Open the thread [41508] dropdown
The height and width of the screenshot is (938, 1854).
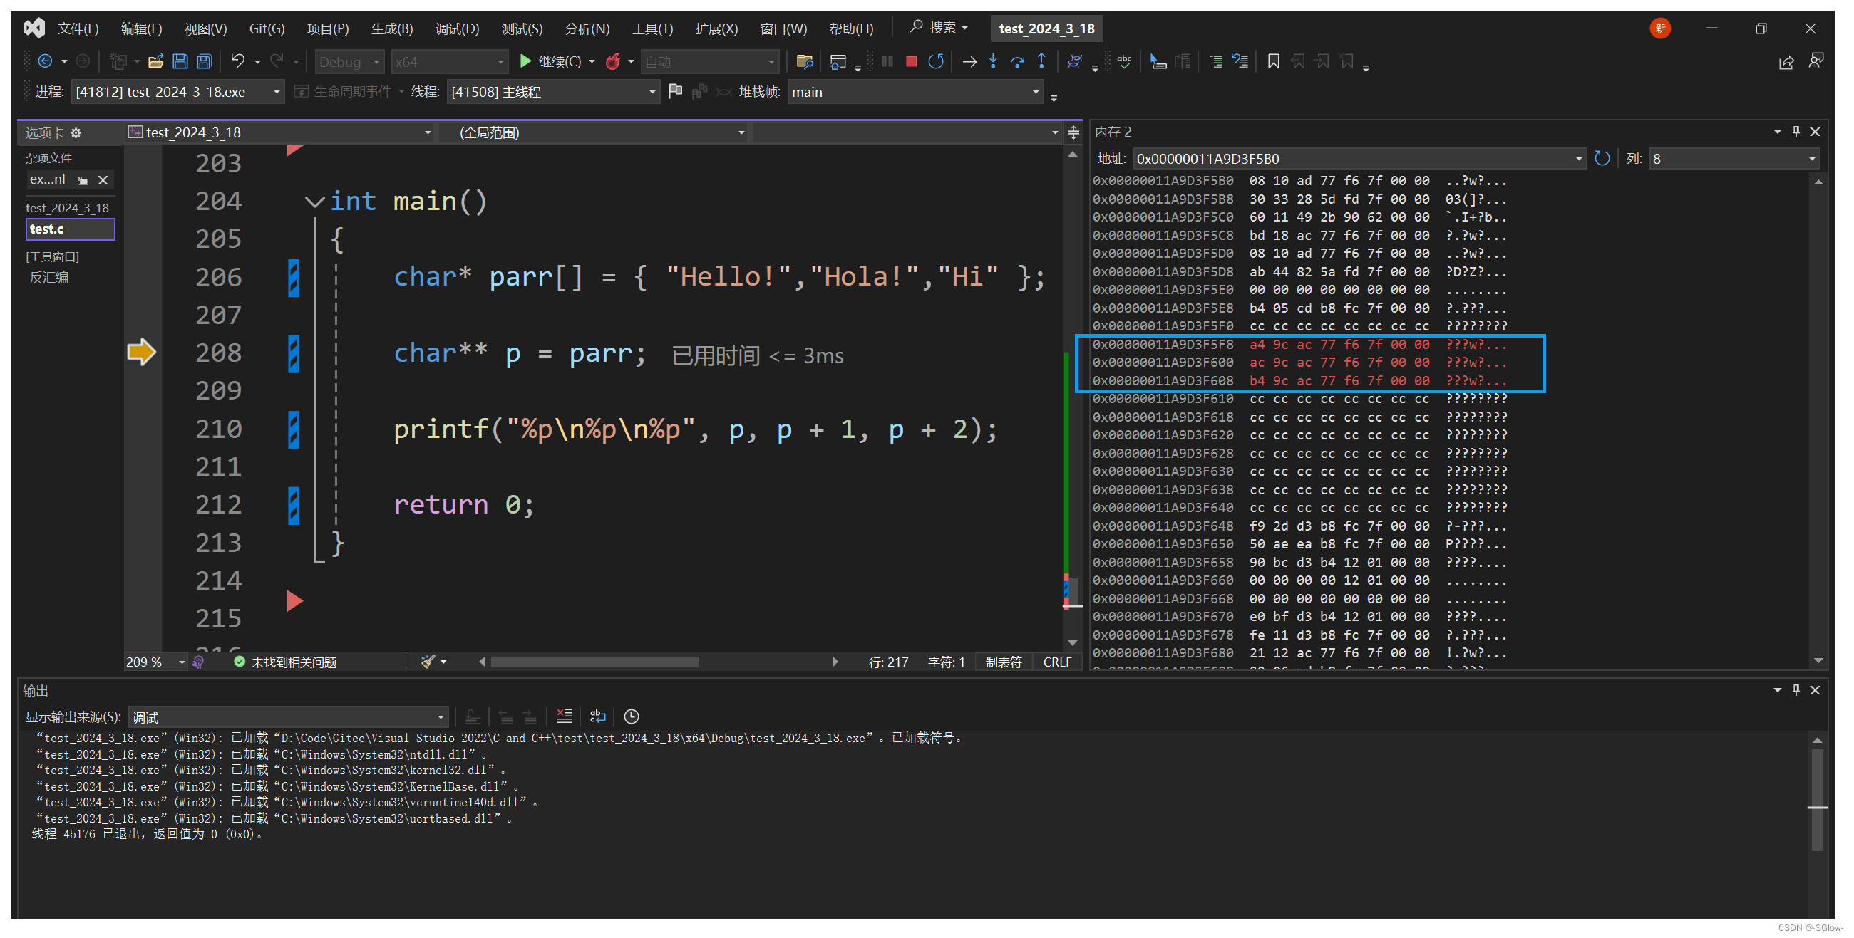coord(552,92)
